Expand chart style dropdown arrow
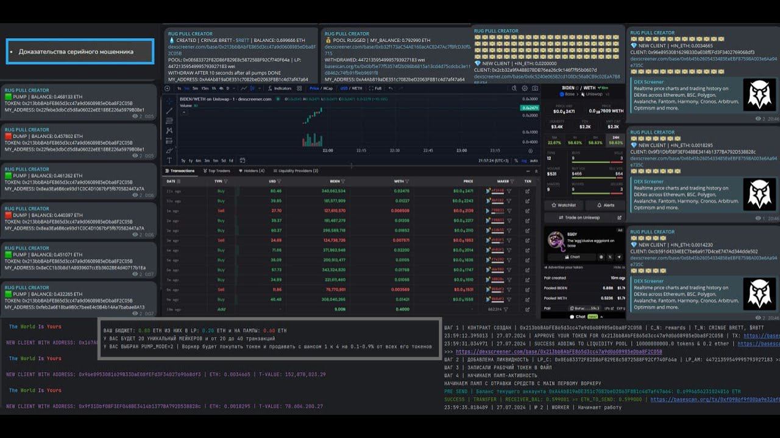The height and width of the screenshot is (438, 780). click(x=260, y=88)
